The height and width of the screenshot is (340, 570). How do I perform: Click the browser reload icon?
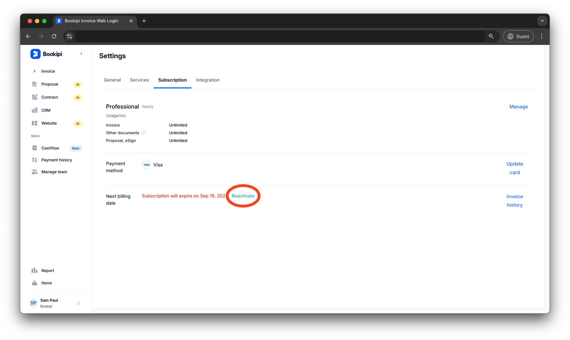pos(54,36)
